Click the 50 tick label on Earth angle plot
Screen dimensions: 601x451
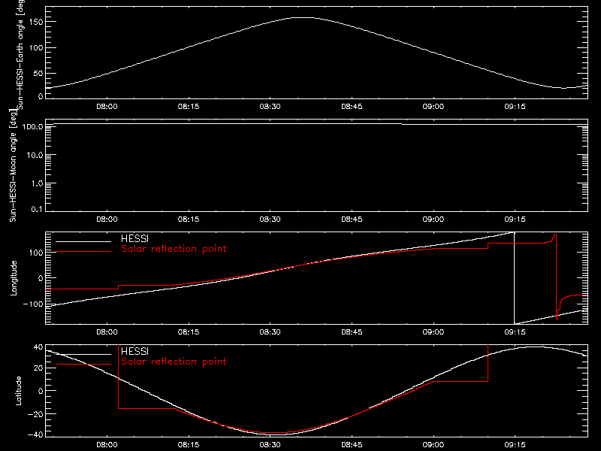coord(38,73)
